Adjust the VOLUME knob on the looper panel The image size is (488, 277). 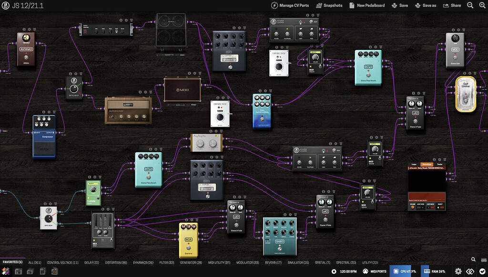coord(413,207)
